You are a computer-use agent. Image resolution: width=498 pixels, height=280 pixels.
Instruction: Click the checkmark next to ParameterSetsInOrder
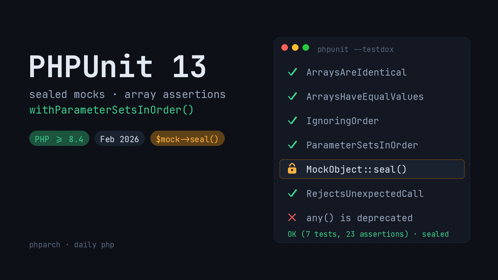click(x=293, y=145)
